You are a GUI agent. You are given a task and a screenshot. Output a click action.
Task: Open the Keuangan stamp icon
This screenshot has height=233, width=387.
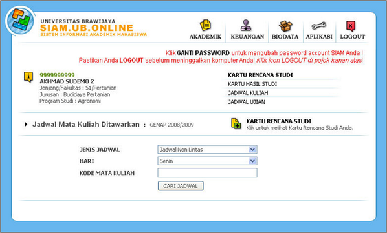pos(246,25)
